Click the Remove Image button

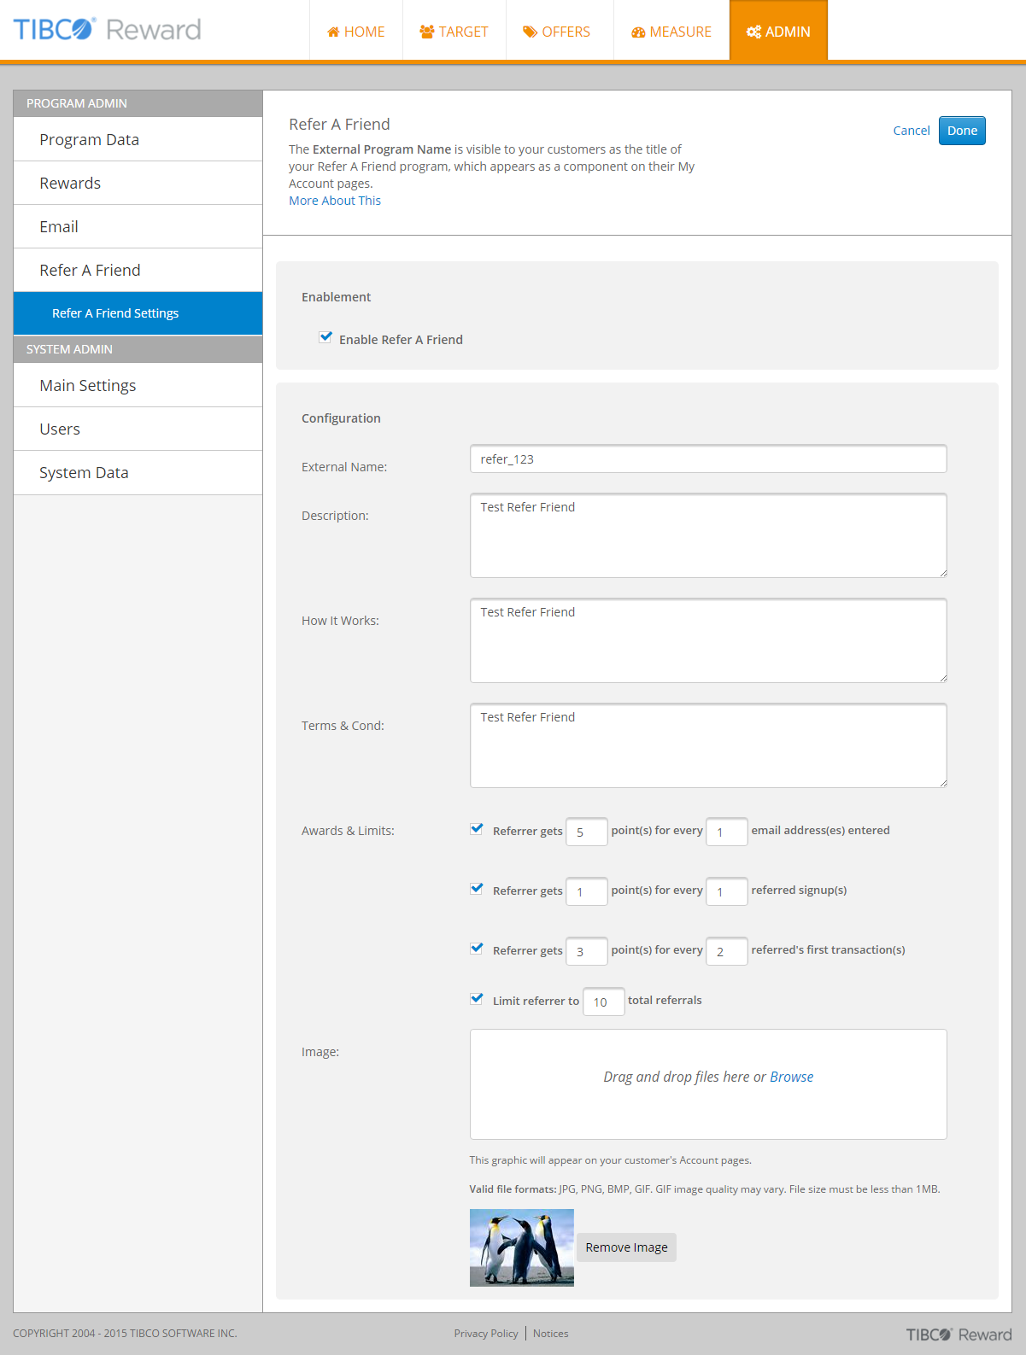pyautogui.click(x=626, y=1247)
